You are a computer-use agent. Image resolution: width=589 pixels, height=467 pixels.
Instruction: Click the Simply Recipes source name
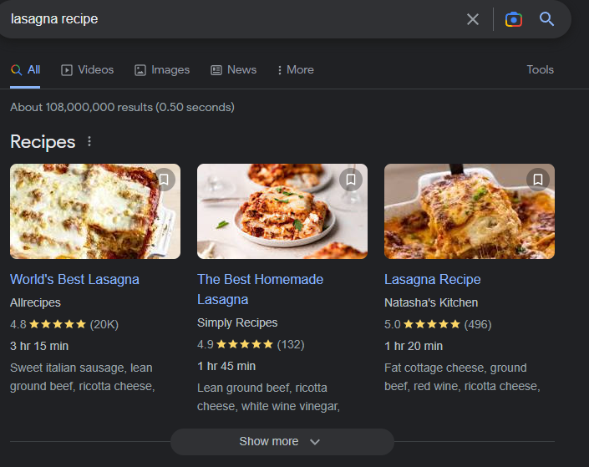click(237, 323)
